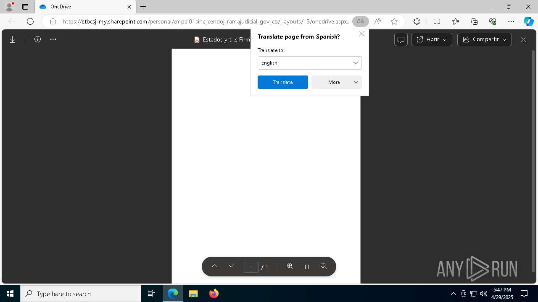Open Copilot sidebar icon

[x=528, y=21]
